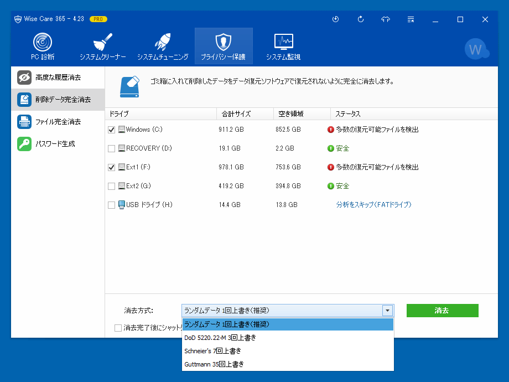
Task: Select 削除データ完全消去 in sidebar
Action: (x=58, y=100)
